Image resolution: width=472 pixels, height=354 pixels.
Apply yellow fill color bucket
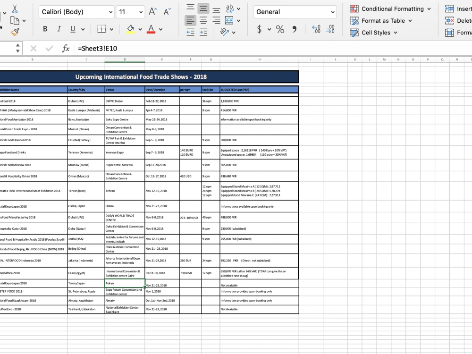tap(130, 29)
